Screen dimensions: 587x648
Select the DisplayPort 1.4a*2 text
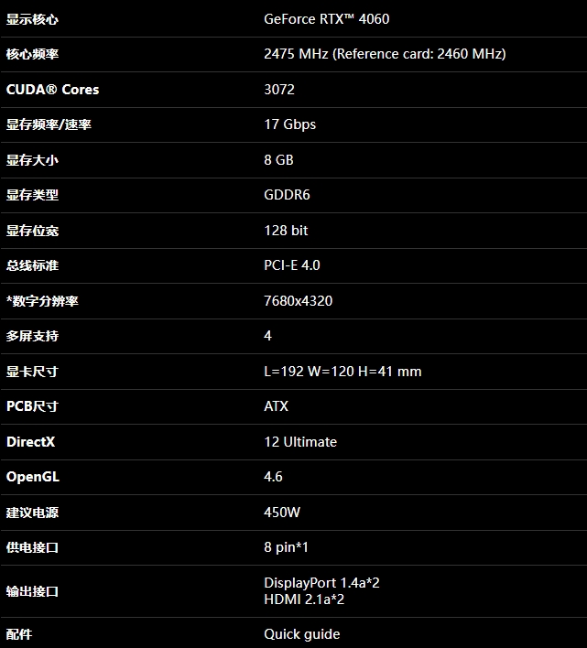(x=321, y=583)
